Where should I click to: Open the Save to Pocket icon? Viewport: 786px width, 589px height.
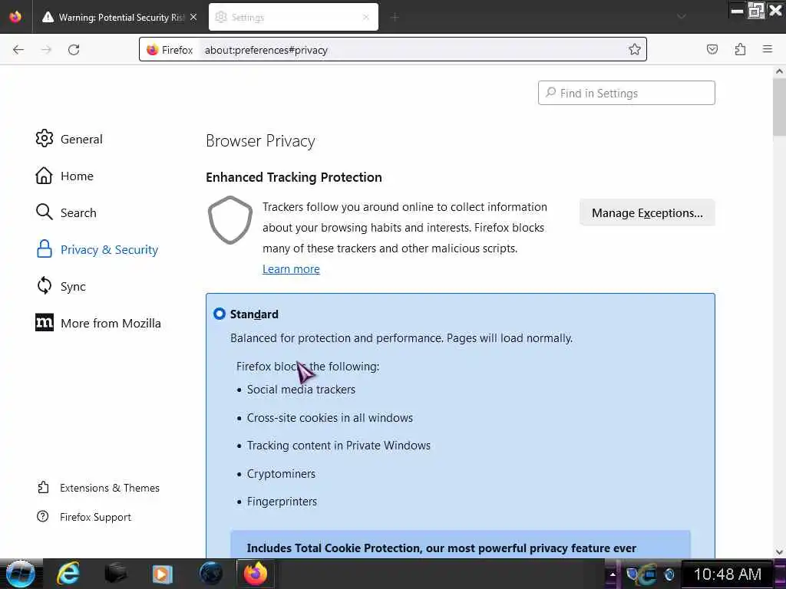(712, 49)
